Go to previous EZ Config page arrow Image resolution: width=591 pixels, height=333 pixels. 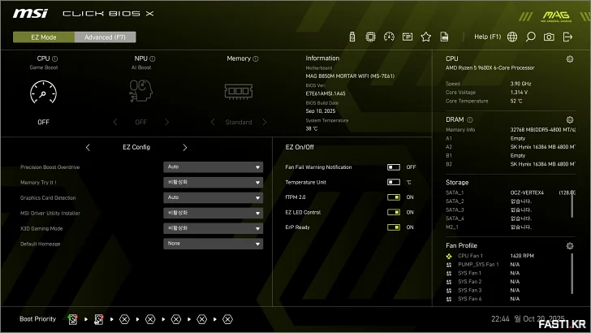(x=88, y=148)
